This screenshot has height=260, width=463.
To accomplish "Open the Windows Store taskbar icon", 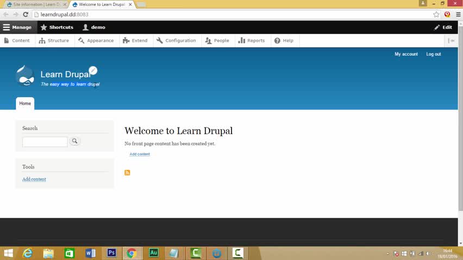I will pos(70,253).
